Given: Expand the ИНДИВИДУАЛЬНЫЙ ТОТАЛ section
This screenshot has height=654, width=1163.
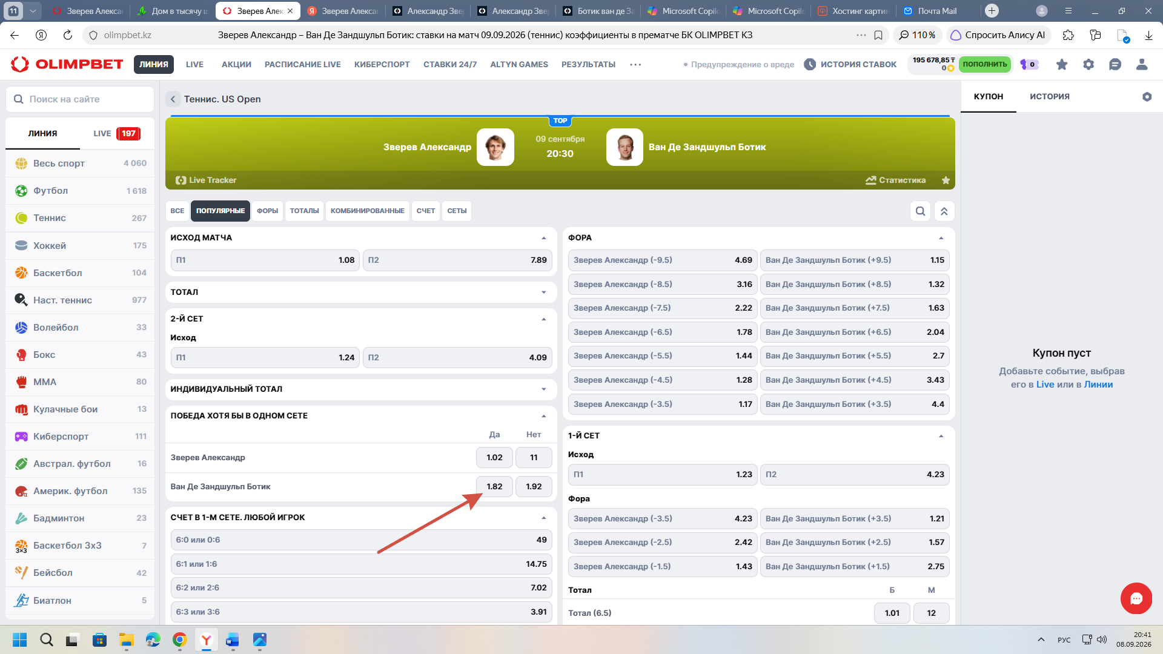Looking at the screenshot, I should pyautogui.click(x=361, y=389).
